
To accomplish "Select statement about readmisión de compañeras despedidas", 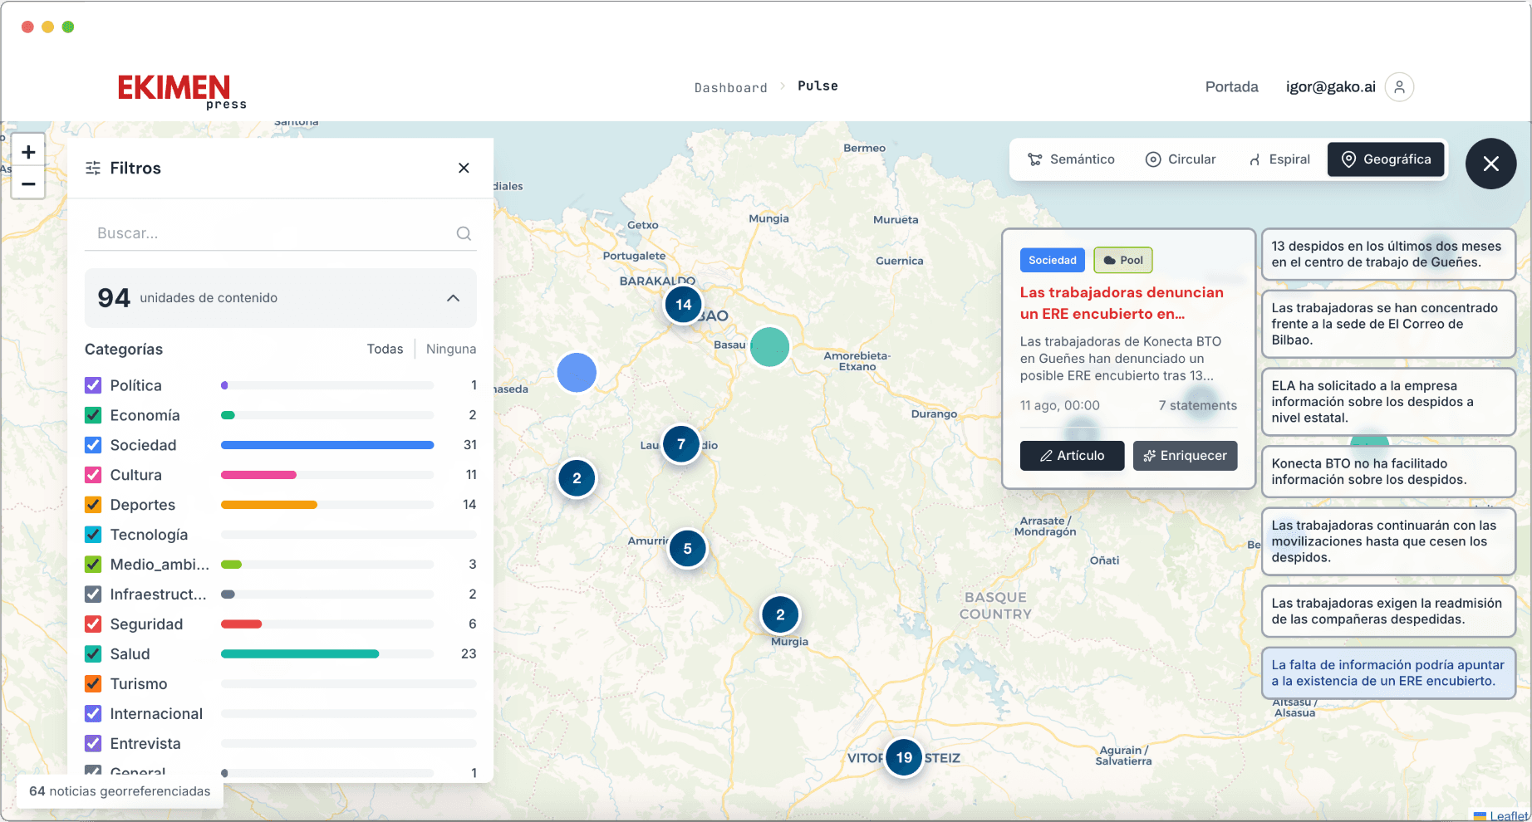I will (x=1388, y=611).
